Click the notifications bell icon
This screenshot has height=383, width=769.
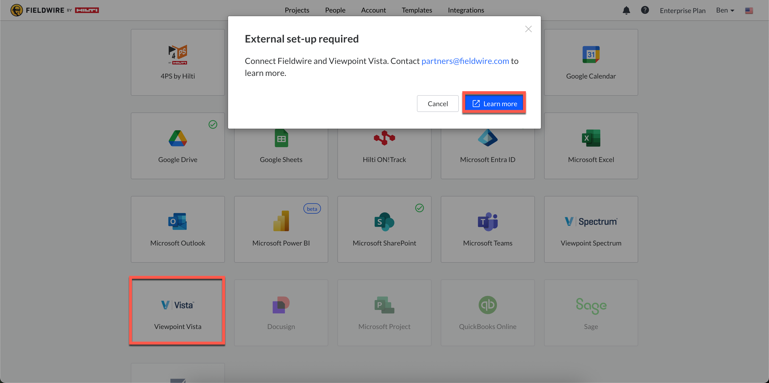tap(626, 10)
